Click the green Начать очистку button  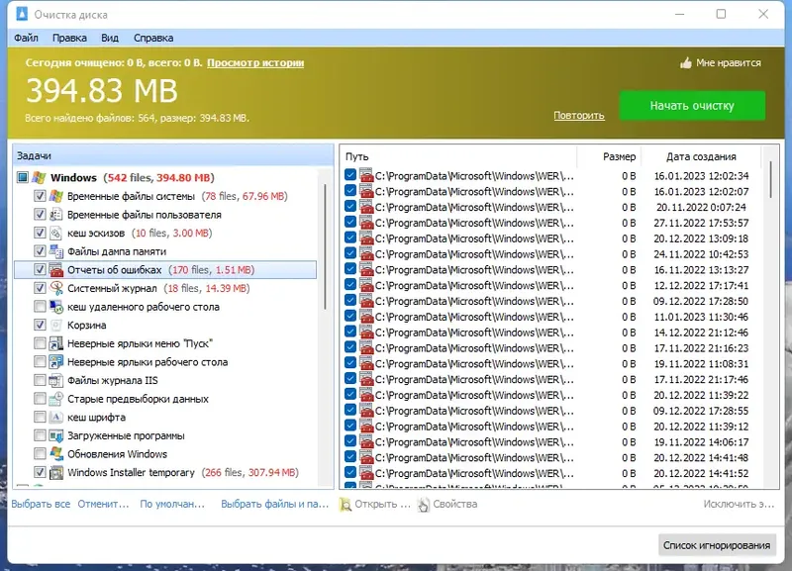click(692, 106)
